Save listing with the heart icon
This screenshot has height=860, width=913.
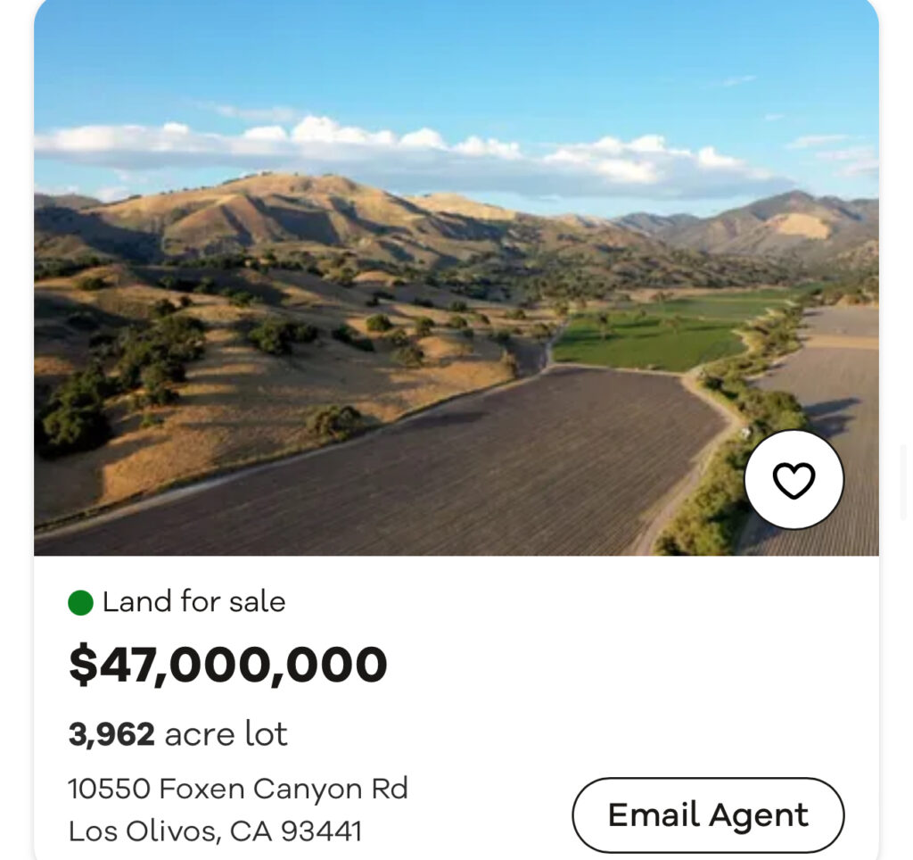(794, 481)
